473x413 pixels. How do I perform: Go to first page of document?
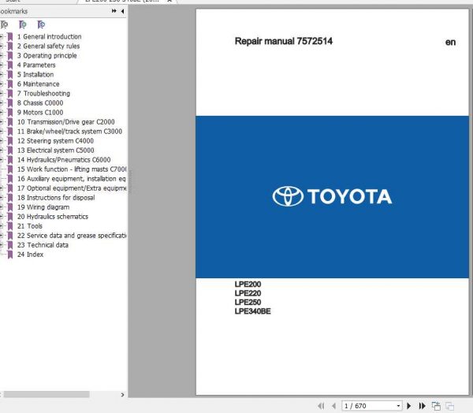pos(321,406)
